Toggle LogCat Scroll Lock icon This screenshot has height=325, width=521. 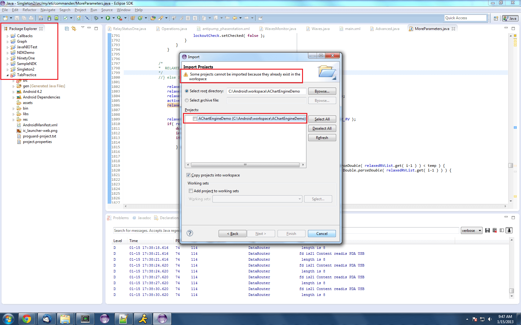click(x=509, y=230)
